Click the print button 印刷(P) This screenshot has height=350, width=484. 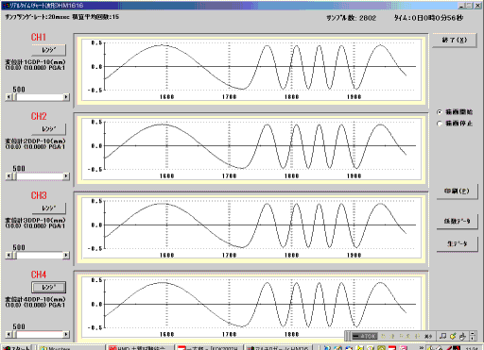[457, 192]
